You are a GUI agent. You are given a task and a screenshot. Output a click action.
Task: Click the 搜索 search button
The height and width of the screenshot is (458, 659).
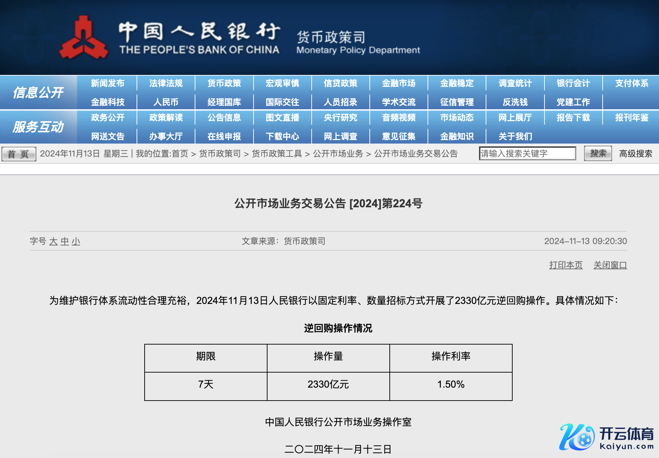pos(598,153)
